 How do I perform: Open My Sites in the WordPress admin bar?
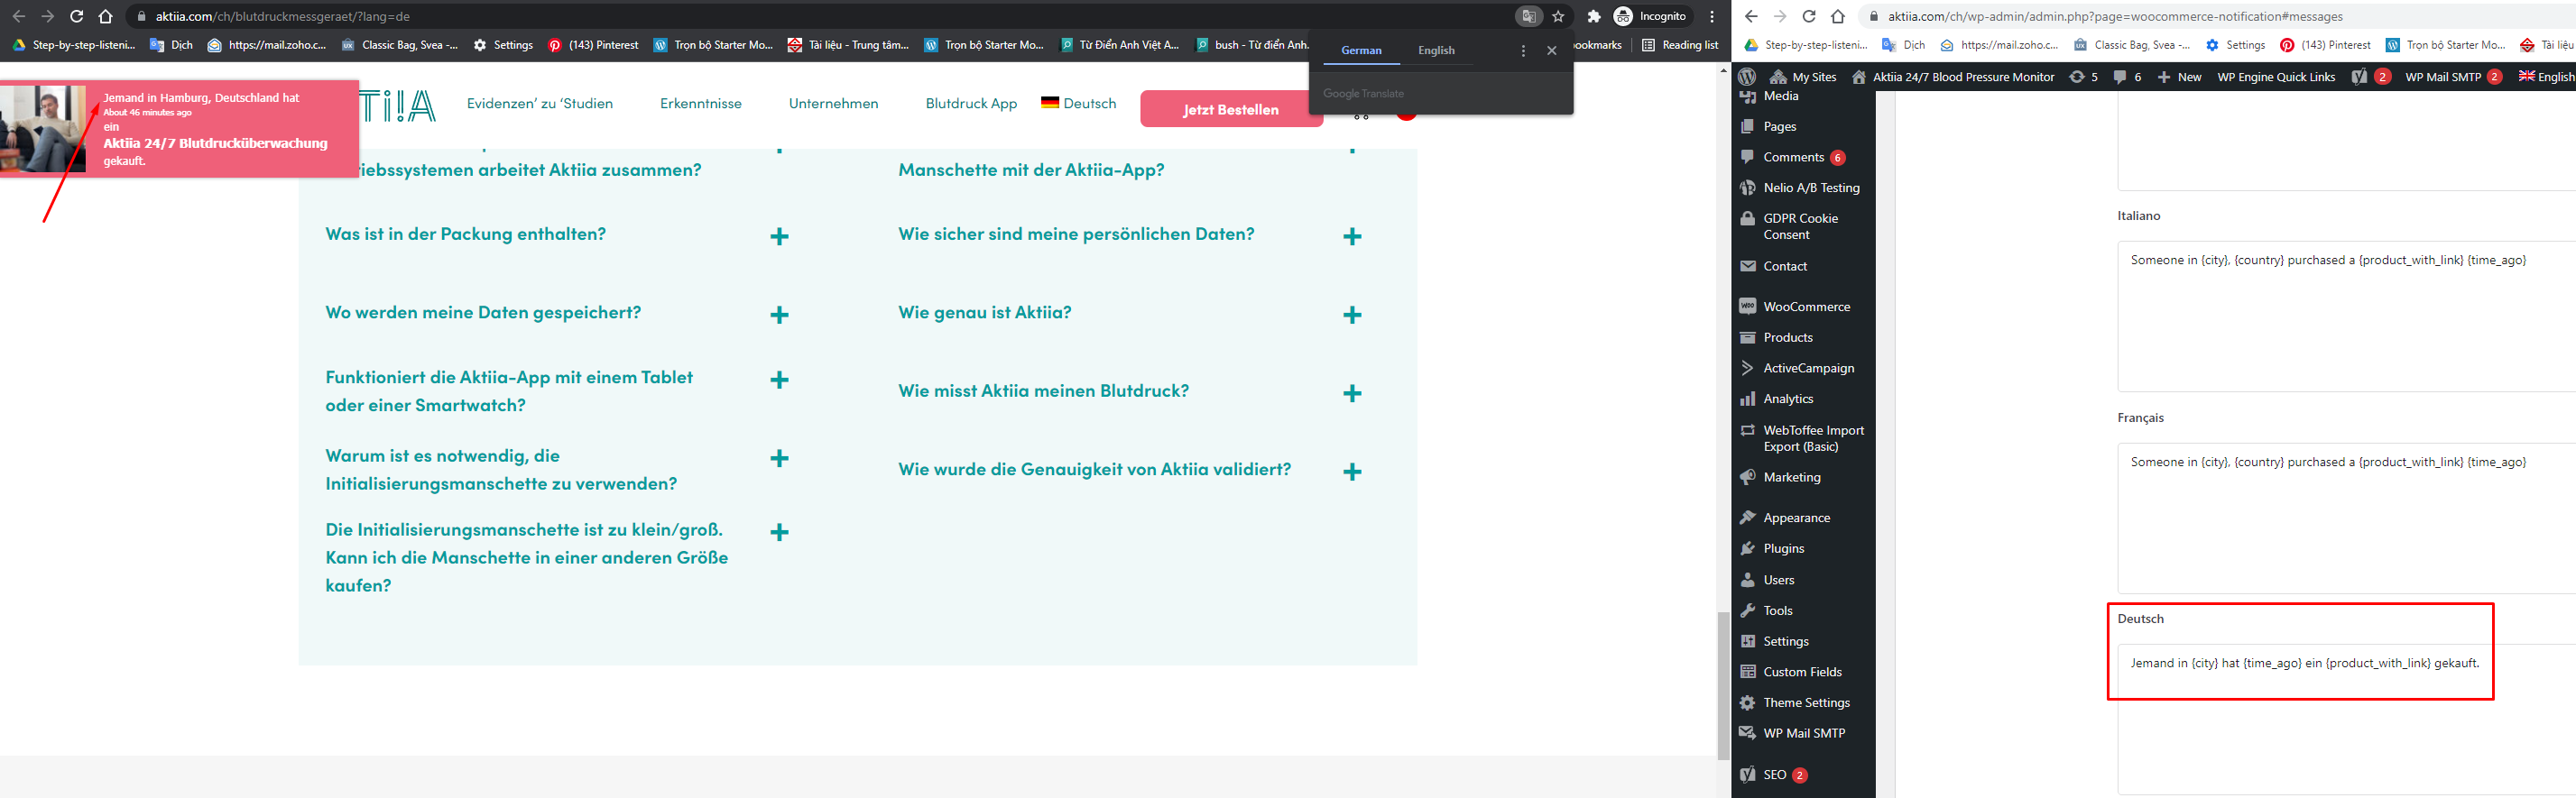[1803, 77]
